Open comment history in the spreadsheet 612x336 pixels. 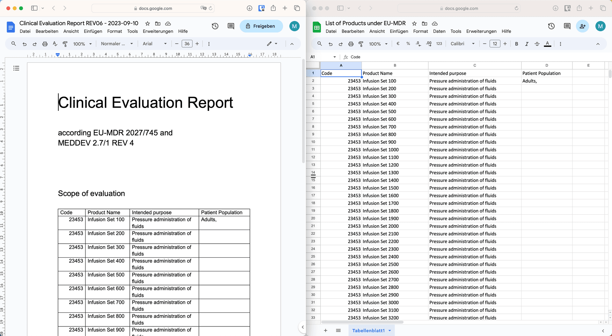566,26
